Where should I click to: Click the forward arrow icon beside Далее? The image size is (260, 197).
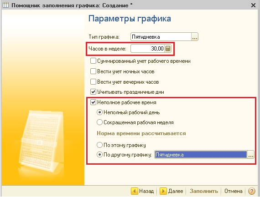click(163, 191)
